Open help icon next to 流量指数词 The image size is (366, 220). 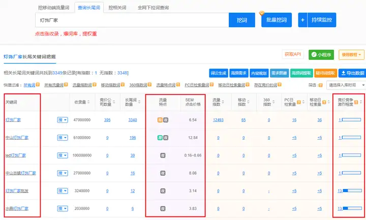[95, 85]
